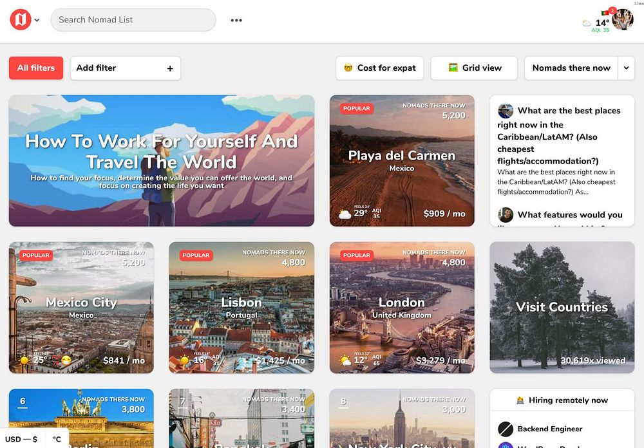Click $841 / mo price on Mexico City
The image size is (644, 448).
124,360
